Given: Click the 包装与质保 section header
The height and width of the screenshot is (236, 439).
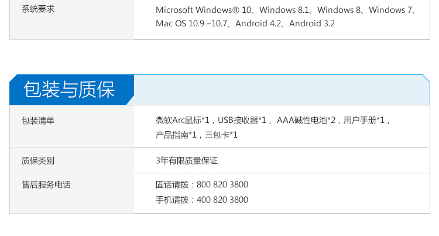Looking at the screenshot, I should [x=69, y=90].
